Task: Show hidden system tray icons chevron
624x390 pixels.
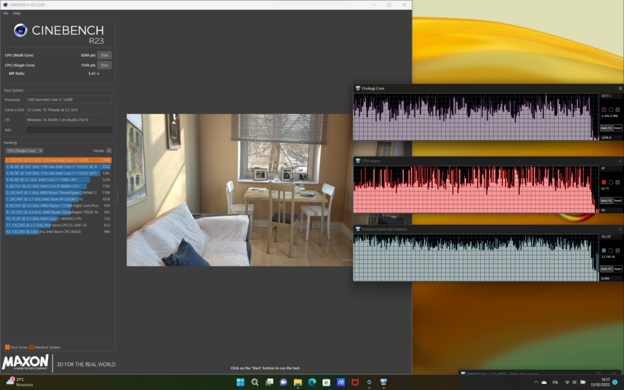Action: 536,383
